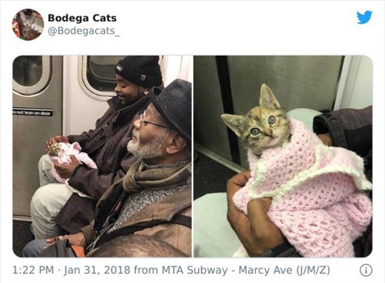Click the Jan 31, 2018 date
Viewport: 385px width, 283px height.
(x=97, y=270)
